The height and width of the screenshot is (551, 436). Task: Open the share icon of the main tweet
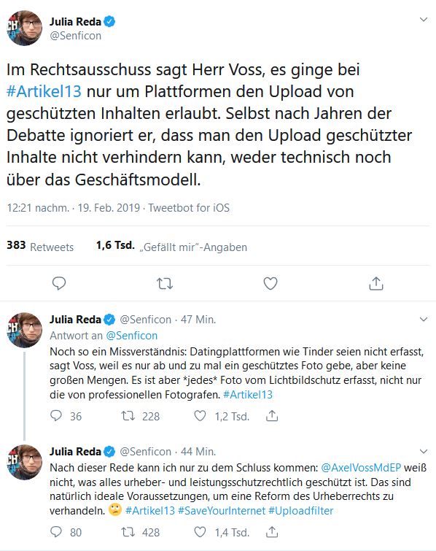click(376, 283)
